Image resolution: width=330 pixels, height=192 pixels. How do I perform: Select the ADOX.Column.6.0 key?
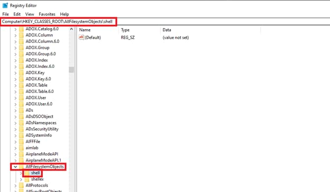tap(42, 41)
